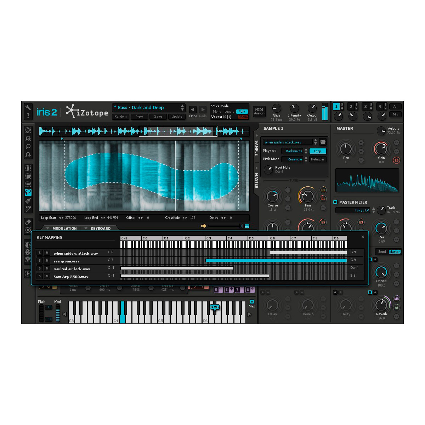Enable the Master Filter power toggle
The image size is (425, 425).
[x=335, y=202]
